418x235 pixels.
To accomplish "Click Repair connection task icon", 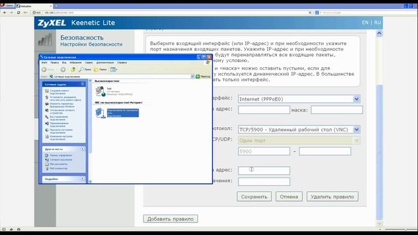I will click(47, 117).
